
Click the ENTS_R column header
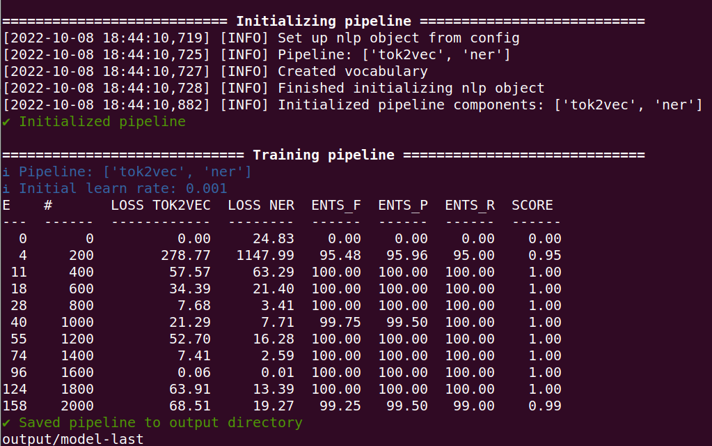pyautogui.click(x=470, y=206)
